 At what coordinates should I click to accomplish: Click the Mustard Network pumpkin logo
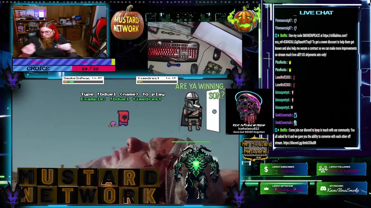point(127,23)
